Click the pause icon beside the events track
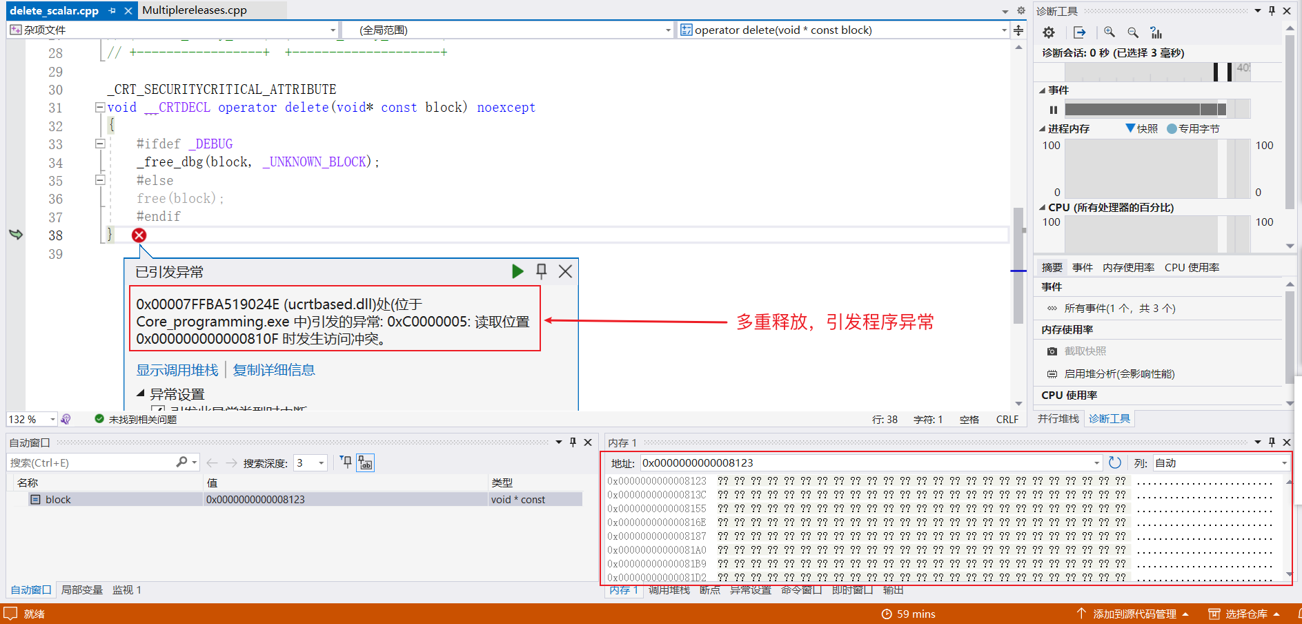This screenshot has height=624, width=1302. click(x=1053, y=110)
